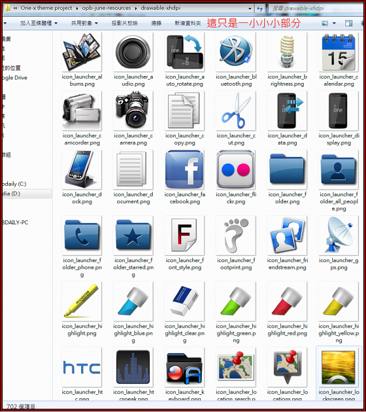This screenshot has width=366, height=412.
Task: Select the icon_launcher_data.png phone icon
Action: [287, 111]
